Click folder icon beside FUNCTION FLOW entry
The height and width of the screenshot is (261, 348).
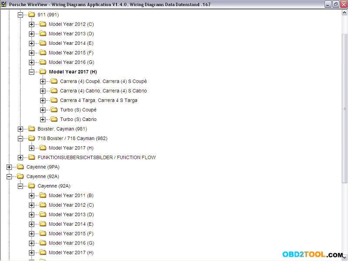click(x=32, y=157)
